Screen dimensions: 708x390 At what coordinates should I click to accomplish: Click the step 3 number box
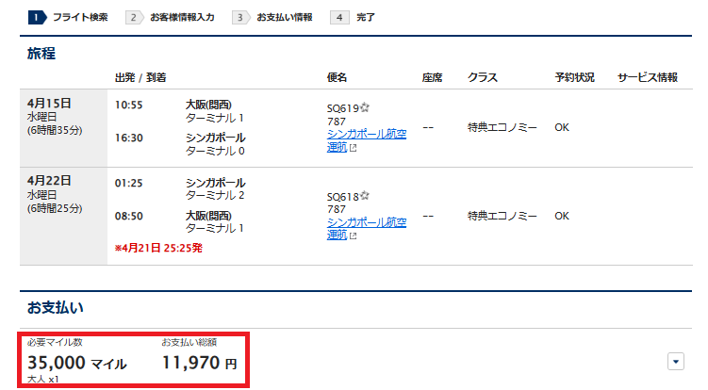(241, 17)
